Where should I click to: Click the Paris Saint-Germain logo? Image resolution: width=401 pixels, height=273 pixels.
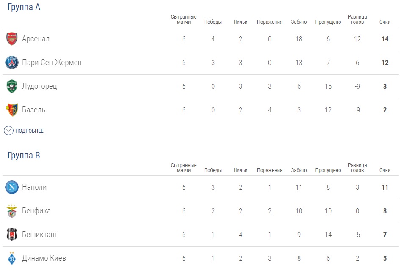(x=12, y=63)
